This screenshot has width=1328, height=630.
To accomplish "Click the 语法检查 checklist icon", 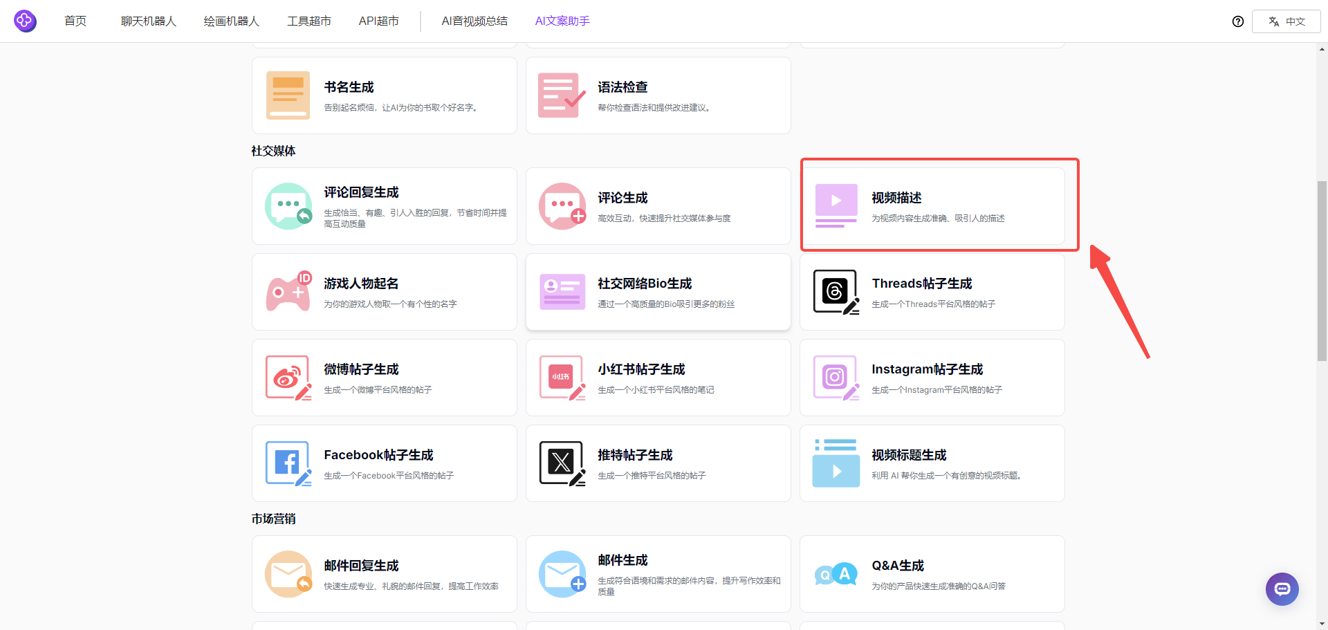I will (562, 95).
